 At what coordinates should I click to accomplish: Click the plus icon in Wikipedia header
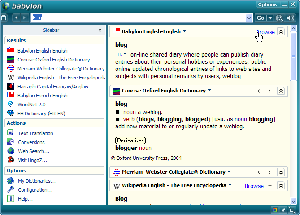(x=270, y=186)
